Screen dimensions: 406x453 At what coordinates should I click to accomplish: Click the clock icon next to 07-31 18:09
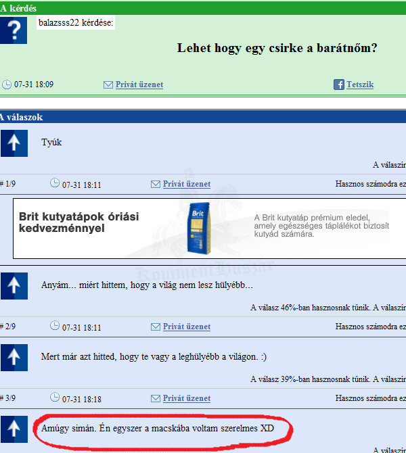(7, 85)
